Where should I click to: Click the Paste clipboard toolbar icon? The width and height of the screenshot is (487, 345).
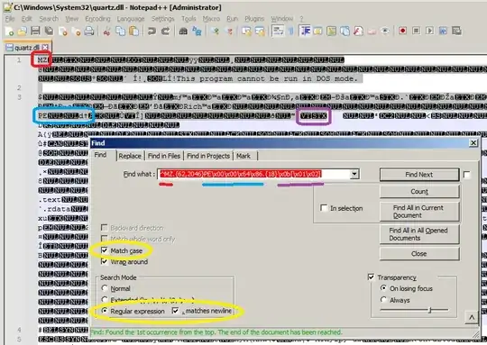[x=133, y=31]
